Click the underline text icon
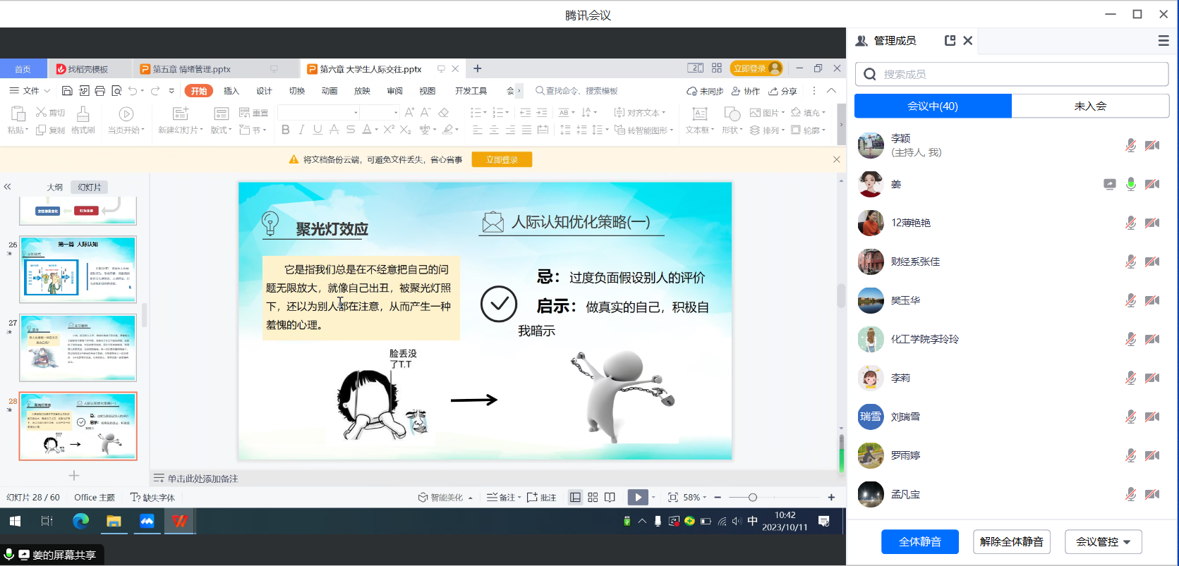This screenshot has height=566, width=1179. pos(318,130)
